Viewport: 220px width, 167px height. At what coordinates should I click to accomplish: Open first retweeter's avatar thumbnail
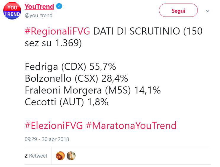pyautogui.click(x=60, y=156)
